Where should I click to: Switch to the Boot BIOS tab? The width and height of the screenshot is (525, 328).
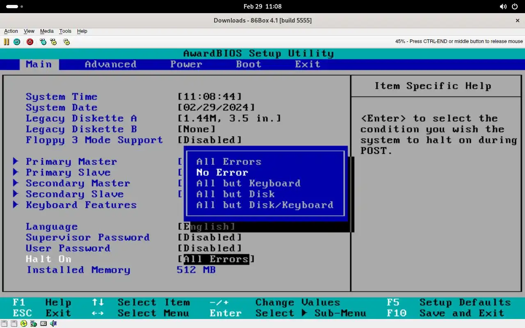(249, 64)
